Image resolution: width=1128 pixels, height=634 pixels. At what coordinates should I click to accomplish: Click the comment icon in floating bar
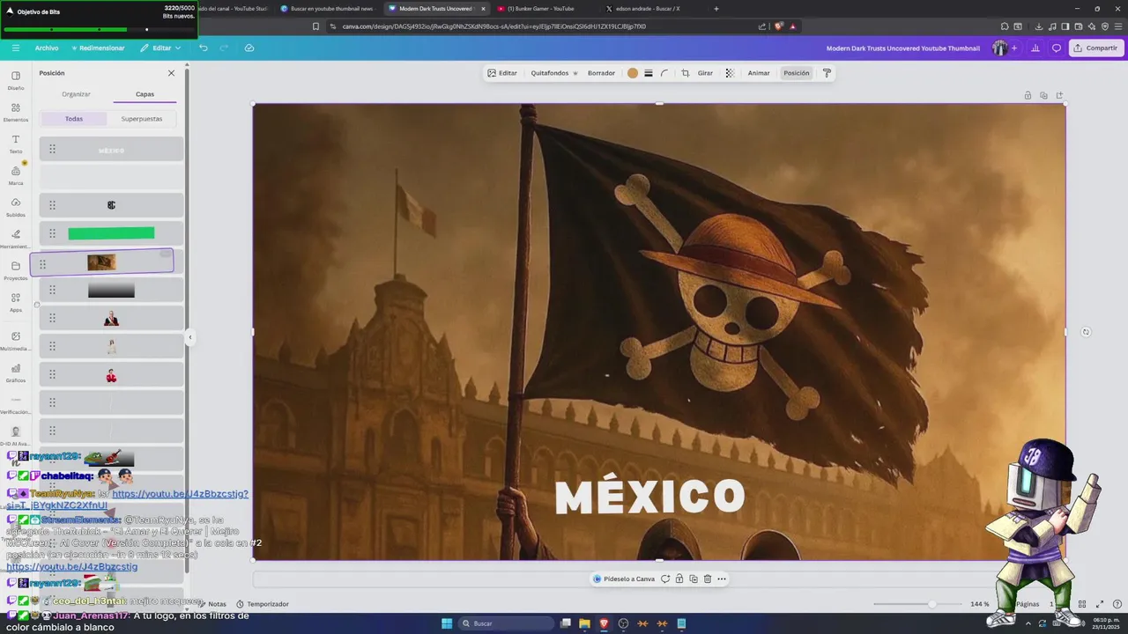(665, 579)
